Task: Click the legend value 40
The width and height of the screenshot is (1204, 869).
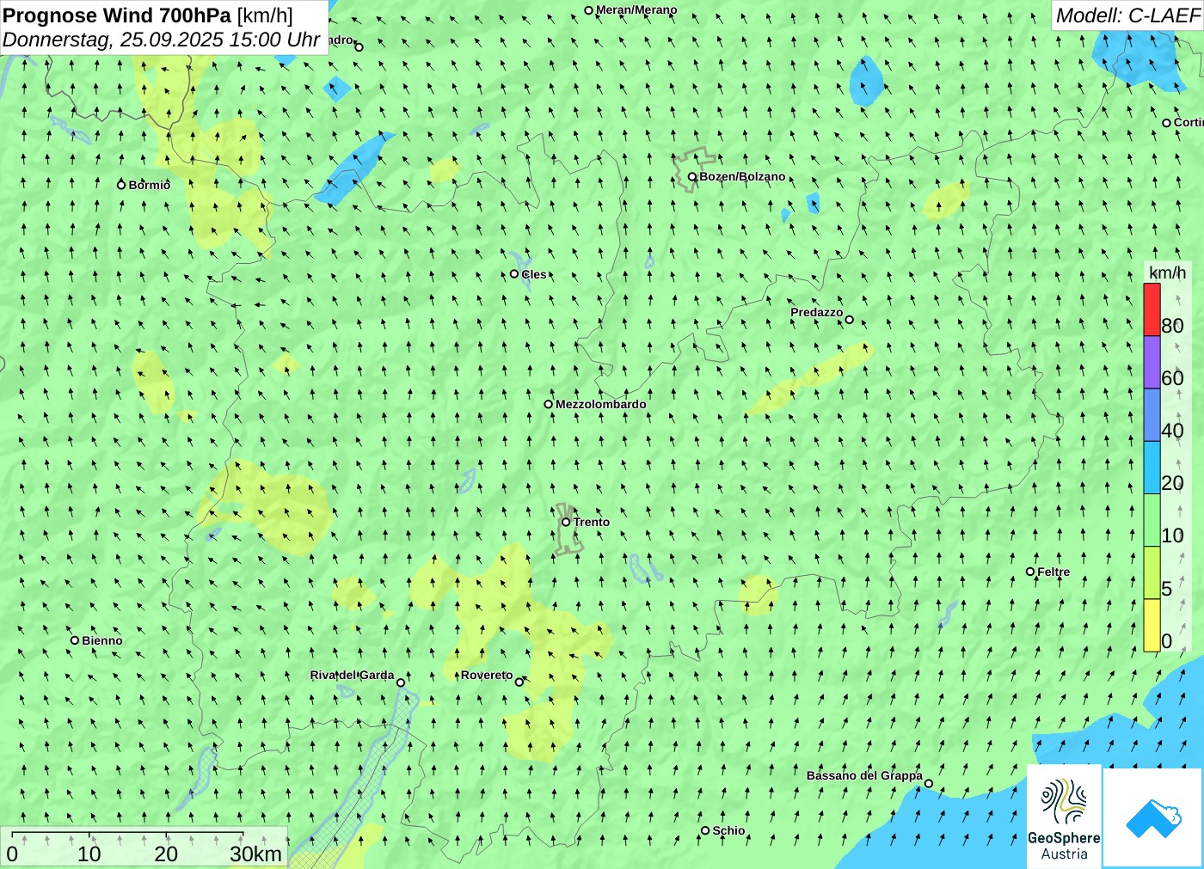Action: (1172, 431)
